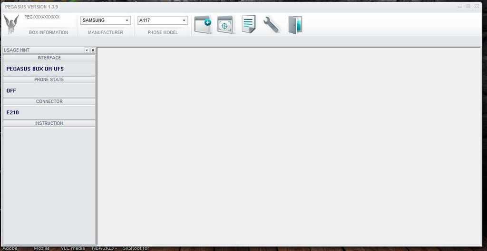The height and width of the screenshot is (251, 487).
Task: Select the PEGASUS BOX OR UFS entry
Action: pyautogui.click(x=35, y=69)
